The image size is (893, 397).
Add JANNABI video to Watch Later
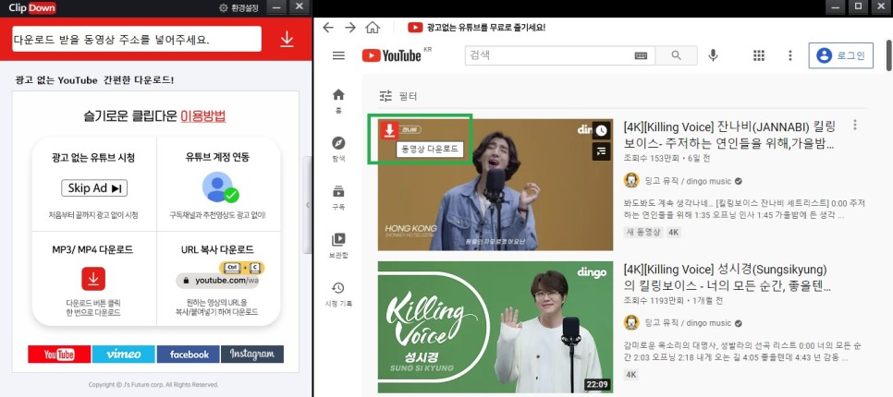(x=602, y=130)
